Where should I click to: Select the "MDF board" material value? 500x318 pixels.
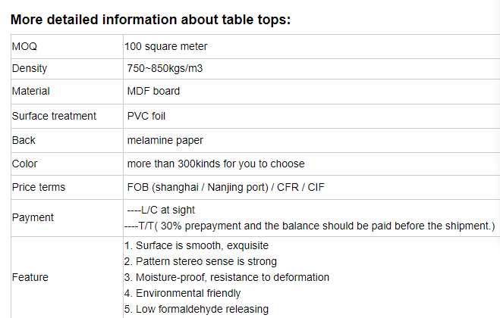coord(154,91)
